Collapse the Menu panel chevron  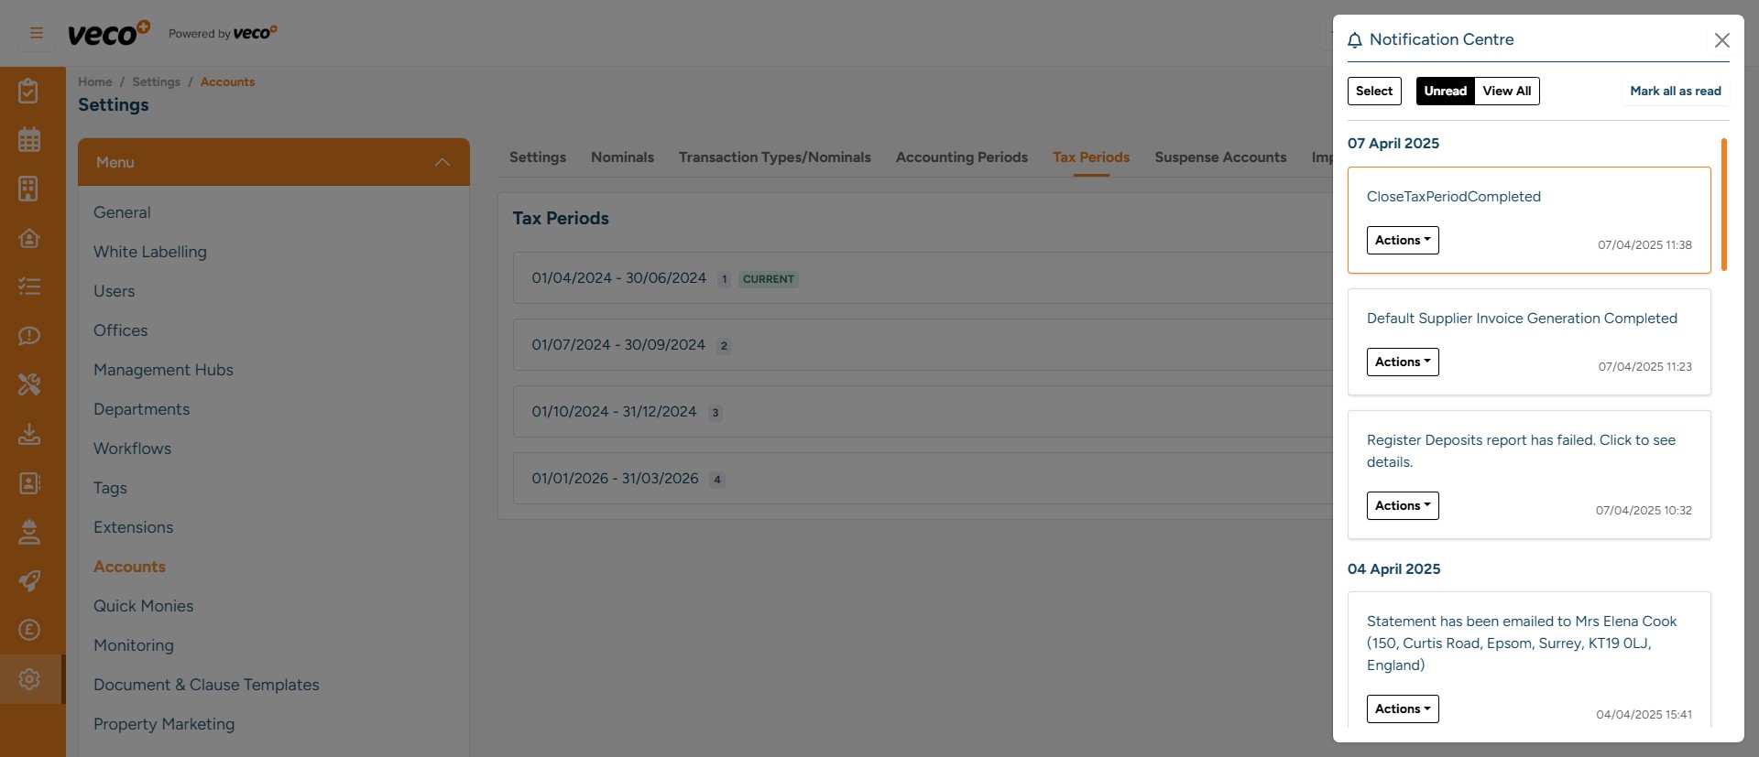[442, 162]
